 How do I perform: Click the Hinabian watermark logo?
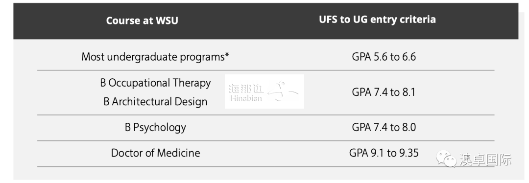click(264, 91)
